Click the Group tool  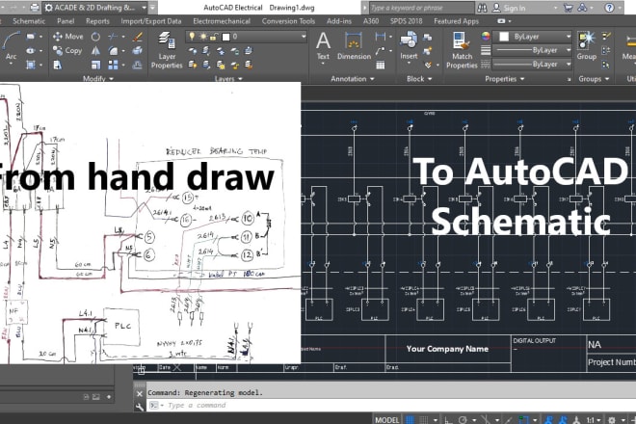tap(587, 46)
